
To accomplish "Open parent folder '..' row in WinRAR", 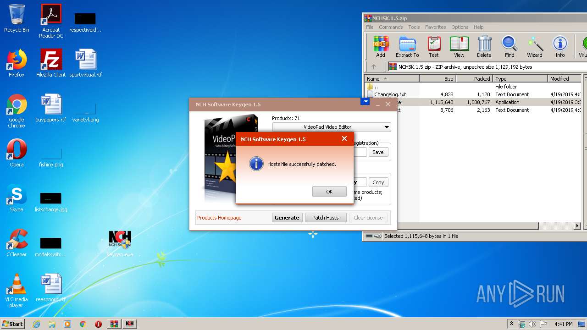I will point(473,87).
